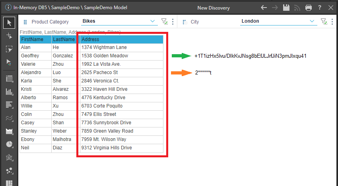Select the lasso selection tool
The width and height of the screenshot is (338, 186).
[9, 49]
